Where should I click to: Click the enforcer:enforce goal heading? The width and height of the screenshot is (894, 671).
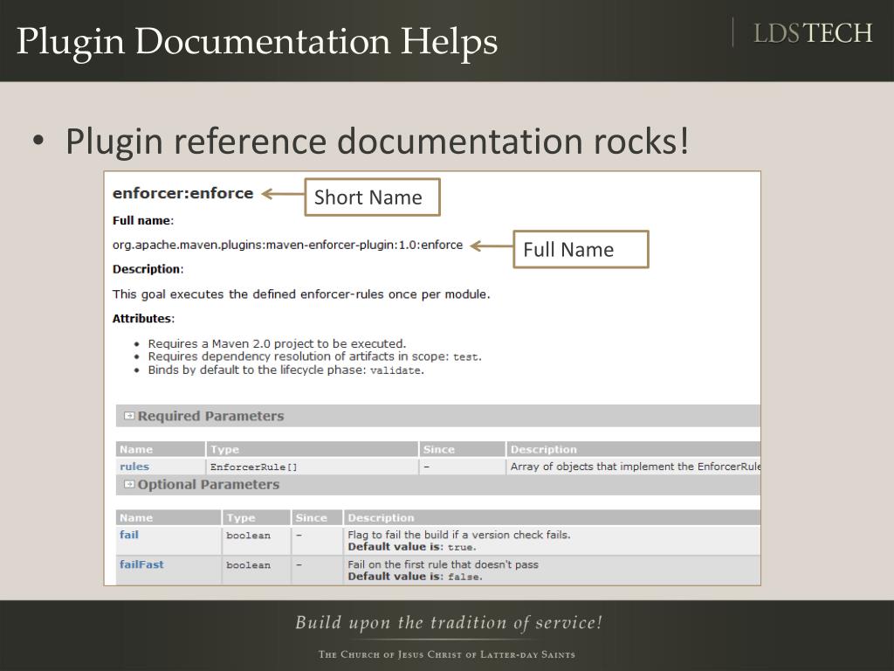pos(183,193)
